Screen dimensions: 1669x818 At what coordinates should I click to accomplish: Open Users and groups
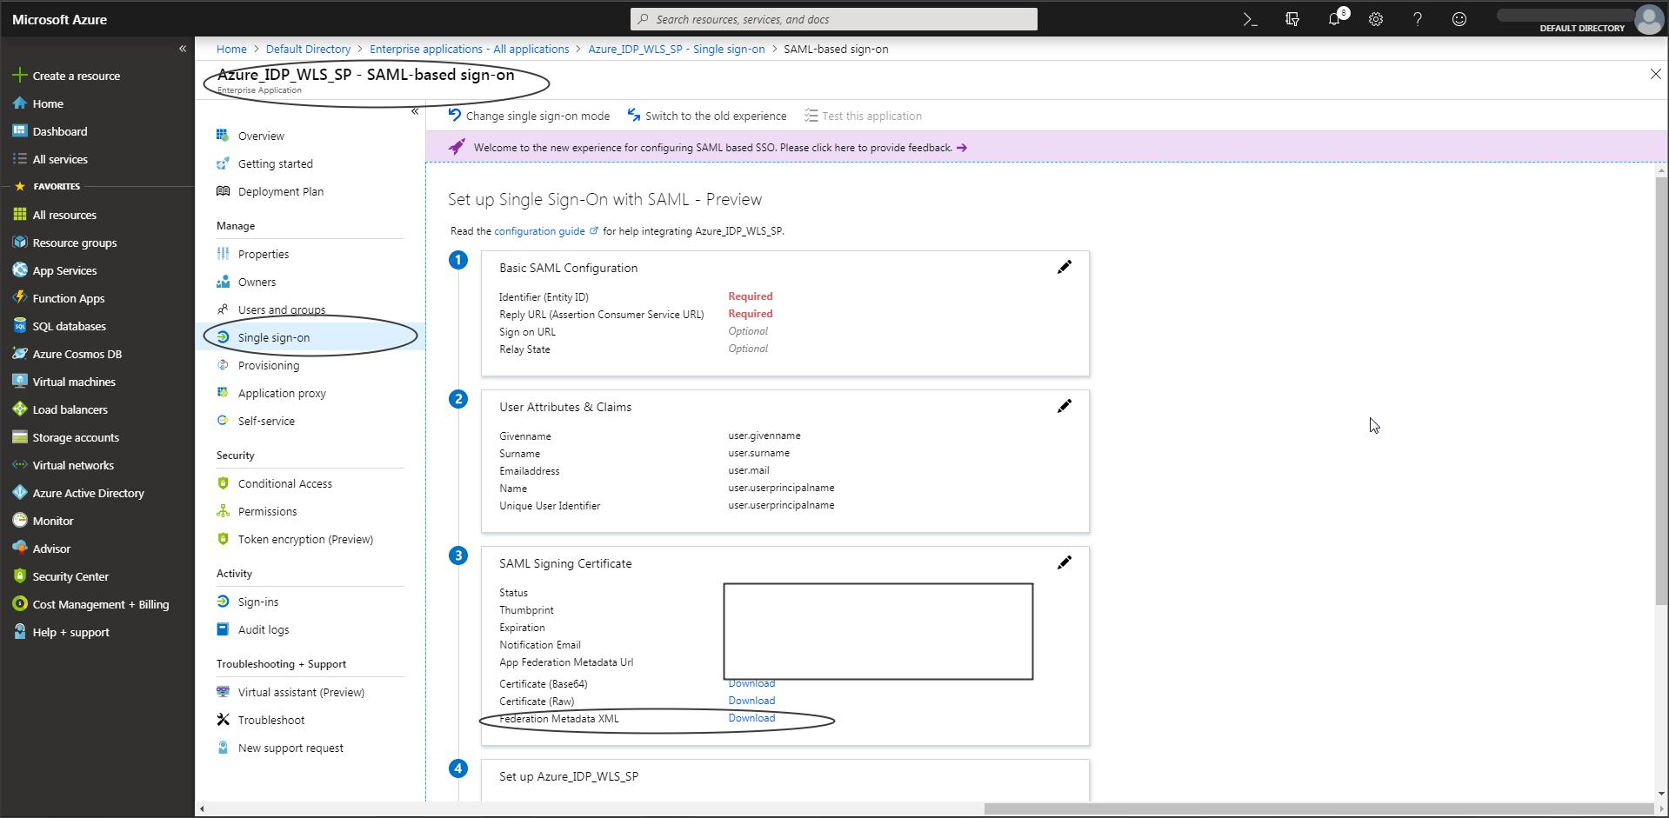[282, 309]
